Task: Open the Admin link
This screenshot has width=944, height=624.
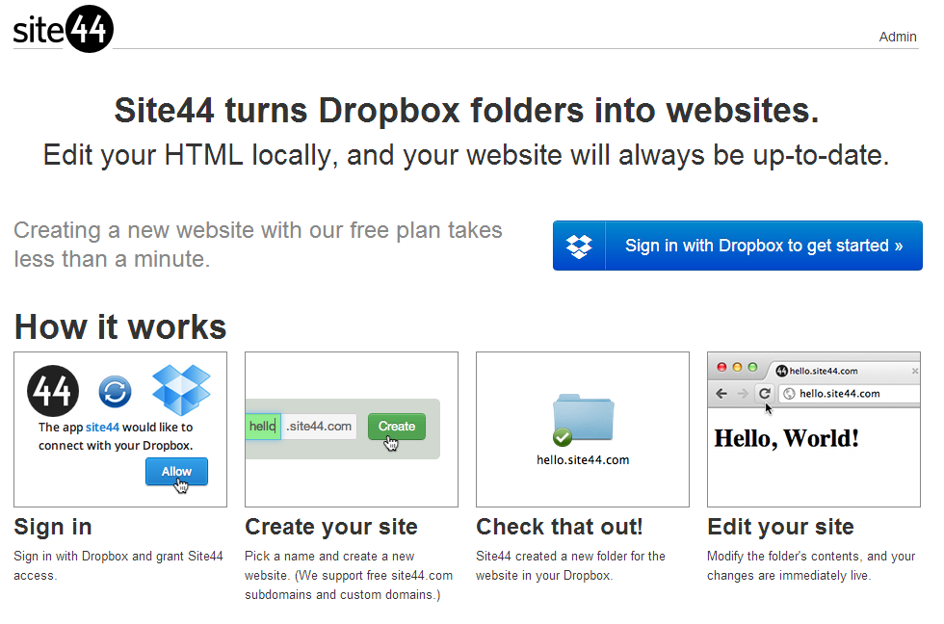Action: [897, 37]
